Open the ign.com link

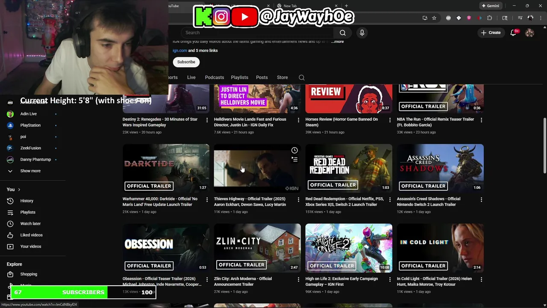tap(180, 50)
